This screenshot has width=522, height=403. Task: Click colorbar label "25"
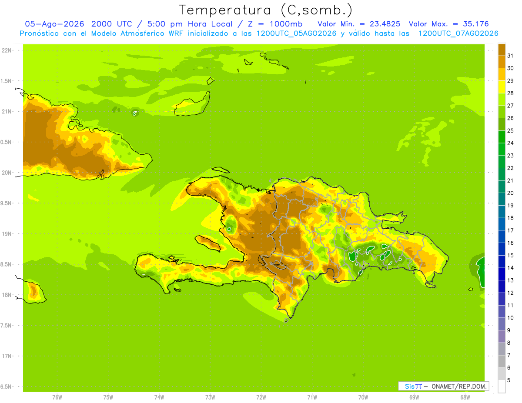[x=510, y=130]
